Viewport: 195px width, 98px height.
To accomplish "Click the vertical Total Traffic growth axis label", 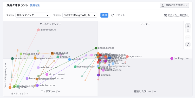I will click(5, 76).
